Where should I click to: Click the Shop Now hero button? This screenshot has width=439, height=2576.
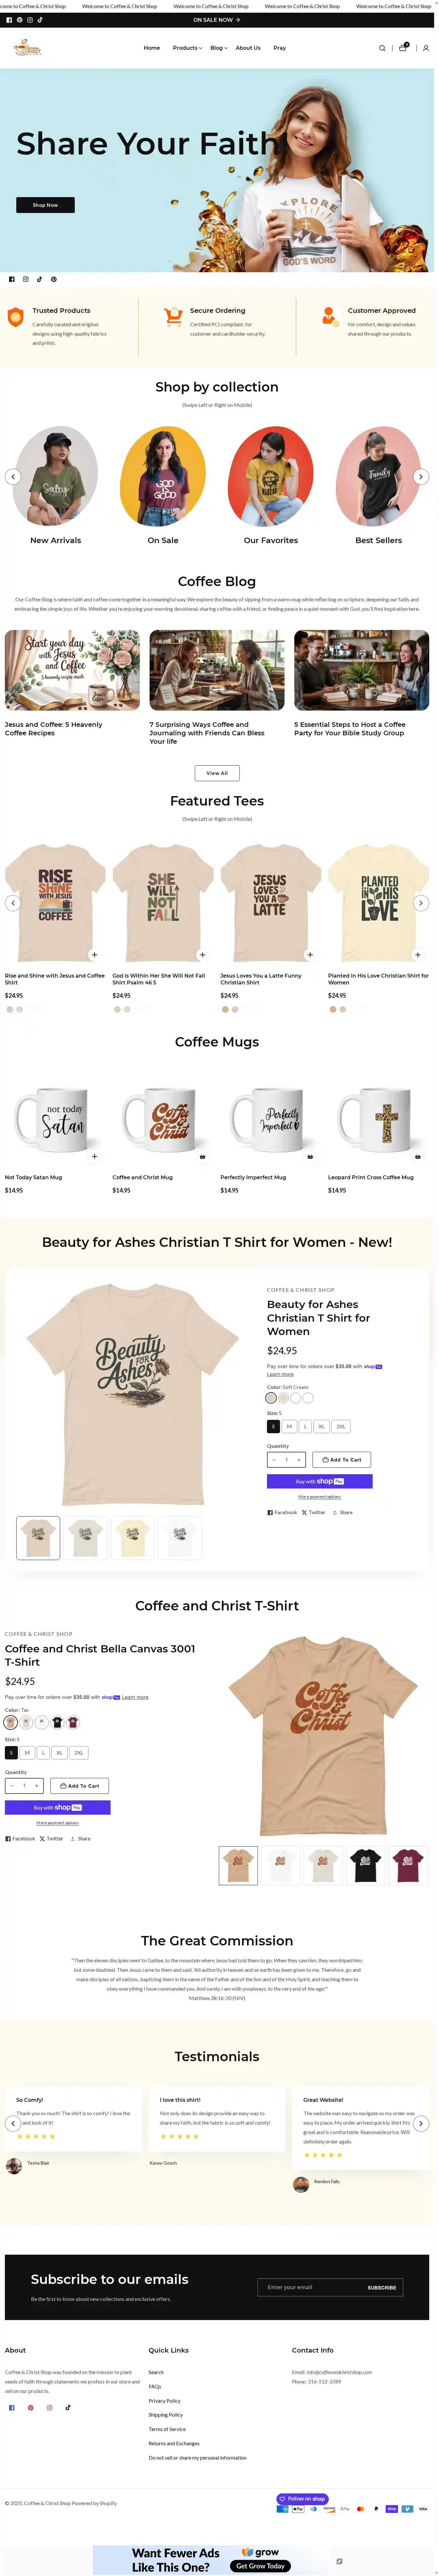click(45, 205)
